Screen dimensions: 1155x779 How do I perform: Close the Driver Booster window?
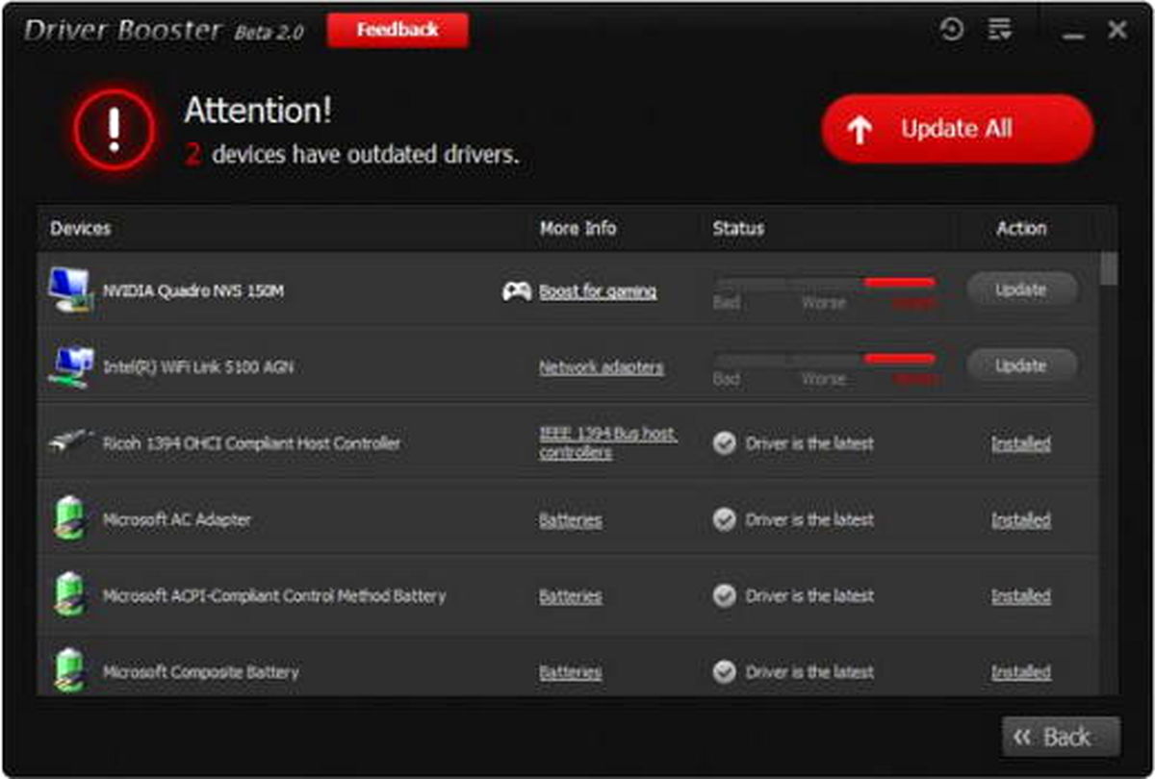(x=1117, y=30)
